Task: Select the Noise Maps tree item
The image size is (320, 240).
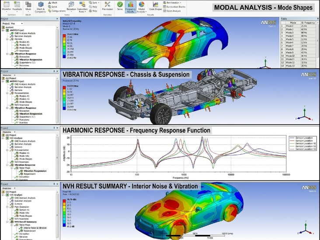Action: point(24,225)
